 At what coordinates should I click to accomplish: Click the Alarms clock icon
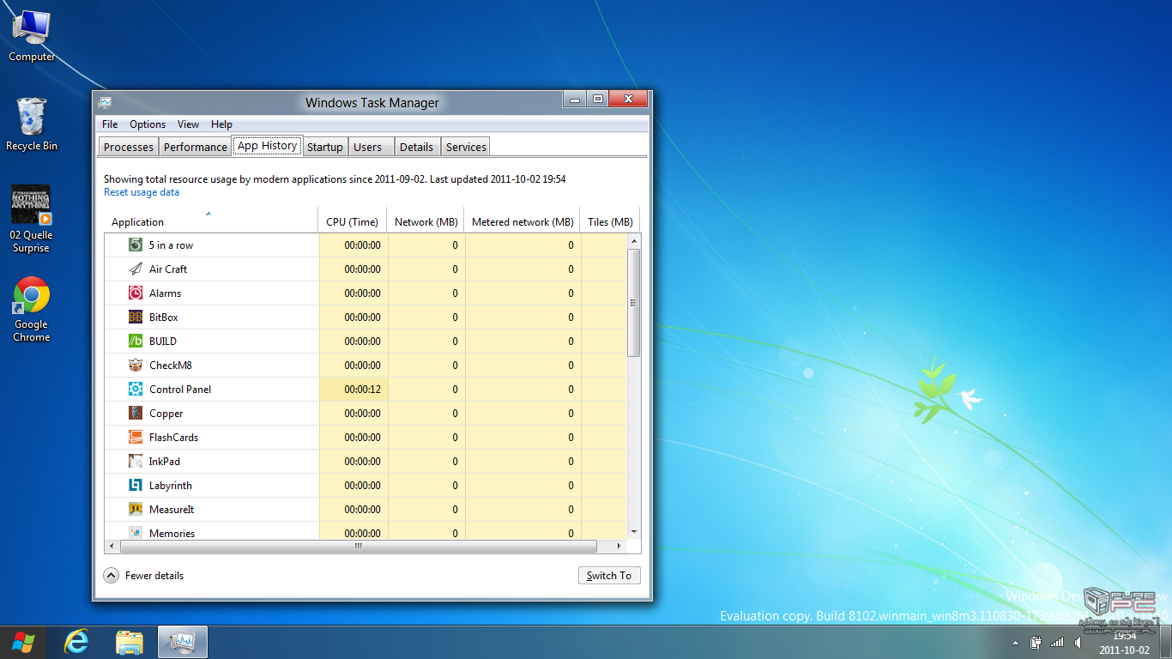pos(135,293)
